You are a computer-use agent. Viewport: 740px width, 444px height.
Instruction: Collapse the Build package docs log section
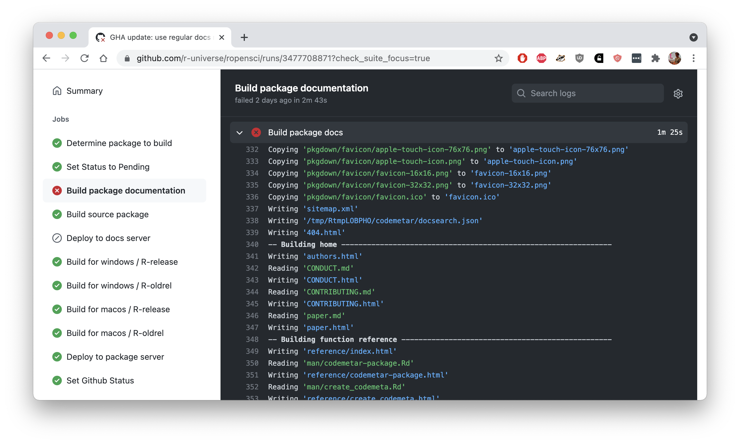pyautogui.click(x=240, y=133)
